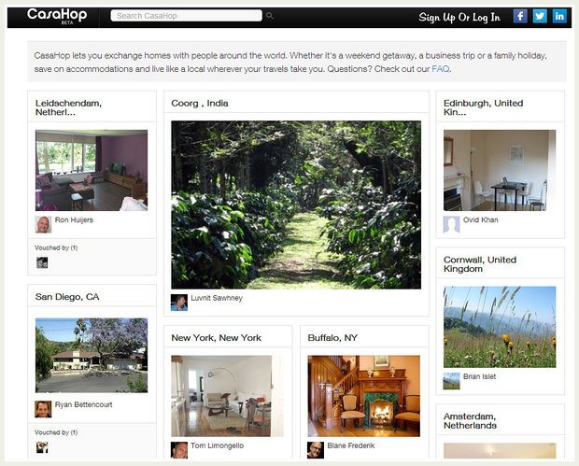
Task: Click voucher avatar under Leidschendam listing
Action: pos(42,262)
